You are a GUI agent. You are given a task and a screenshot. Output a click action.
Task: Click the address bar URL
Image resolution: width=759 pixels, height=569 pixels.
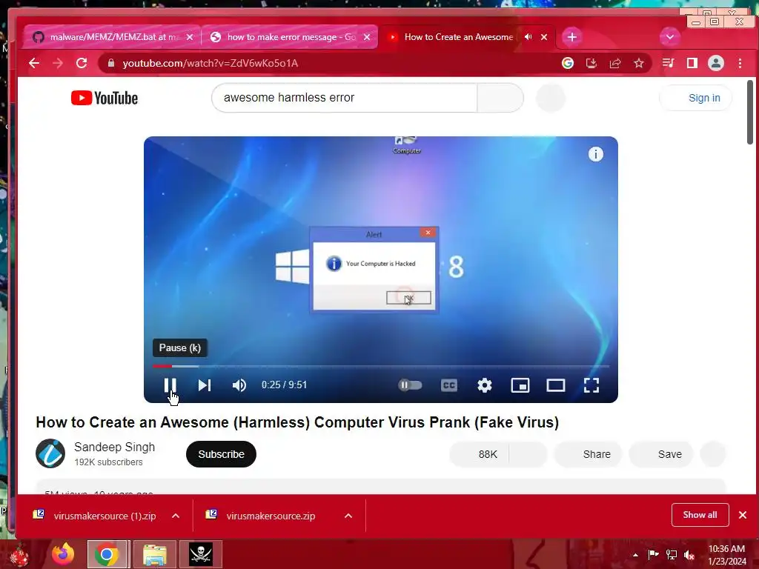[210, 64]
